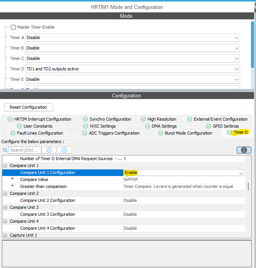Switch to Fault Lines Configuration tab

coord(37,133)
